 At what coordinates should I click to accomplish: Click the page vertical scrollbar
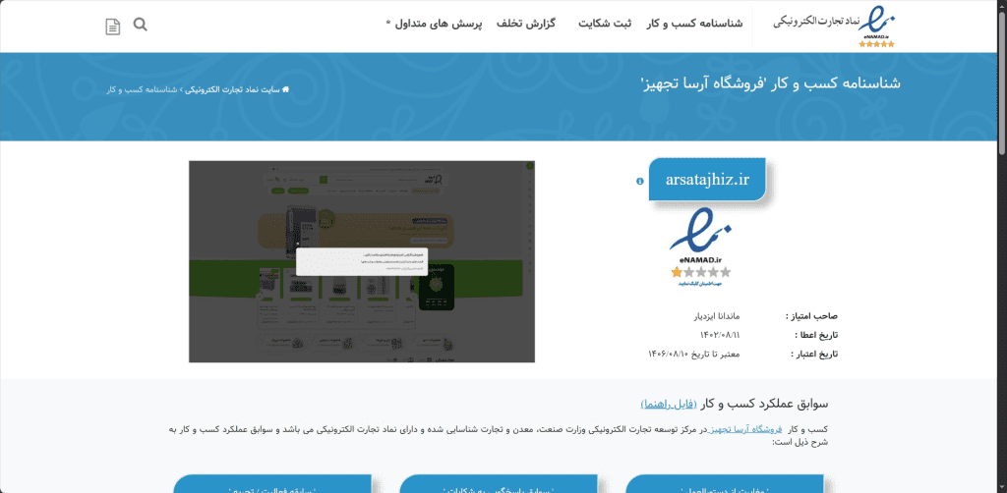click(1002, 83)
